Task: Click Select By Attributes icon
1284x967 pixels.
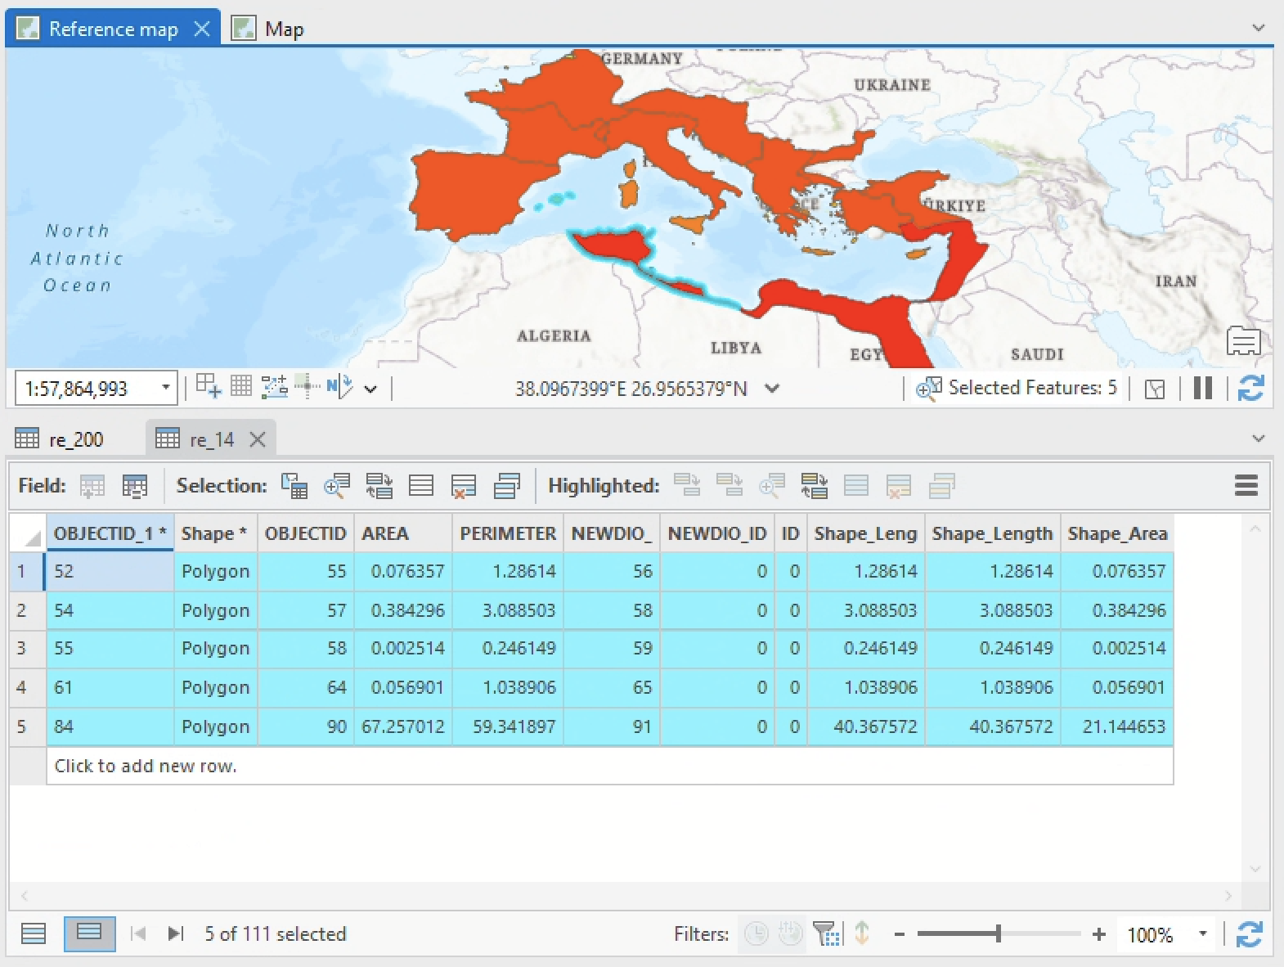Action: pos(294,486)
